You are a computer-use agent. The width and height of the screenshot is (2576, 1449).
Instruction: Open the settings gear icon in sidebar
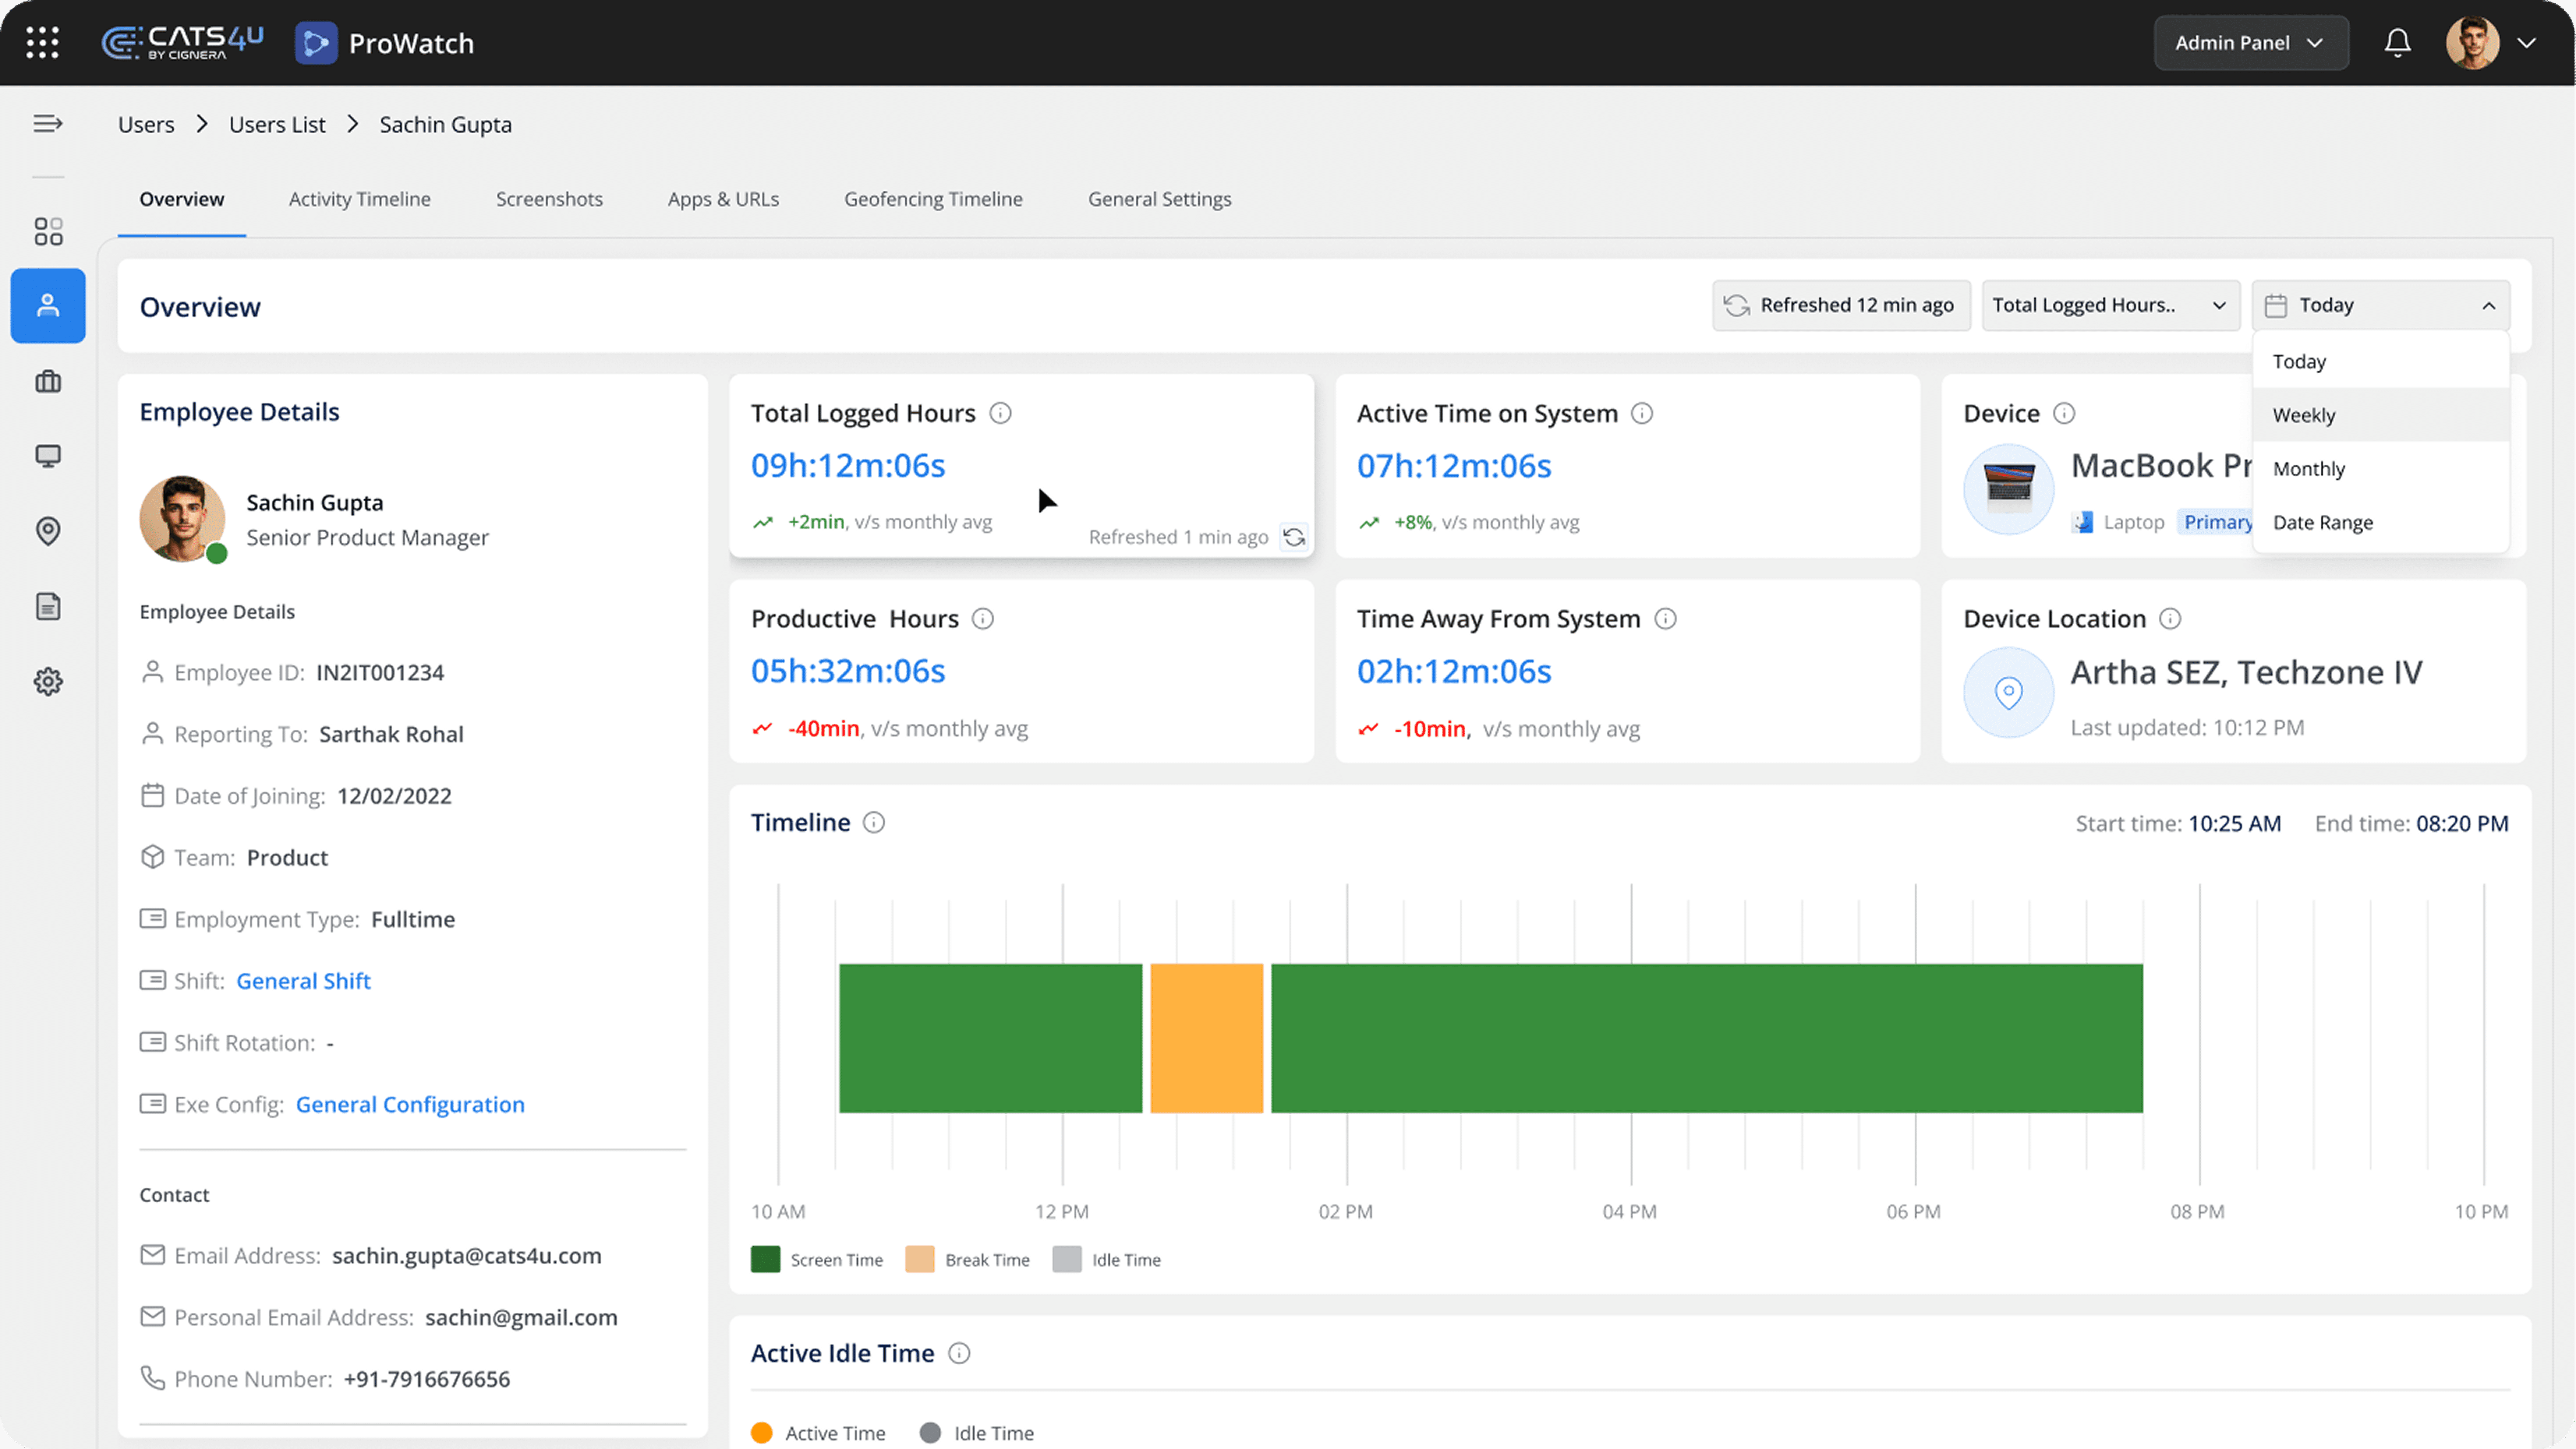click(48, 681)
